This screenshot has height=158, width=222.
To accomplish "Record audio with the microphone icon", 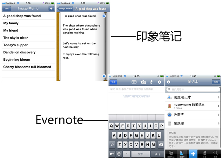I will pos(151,82).
